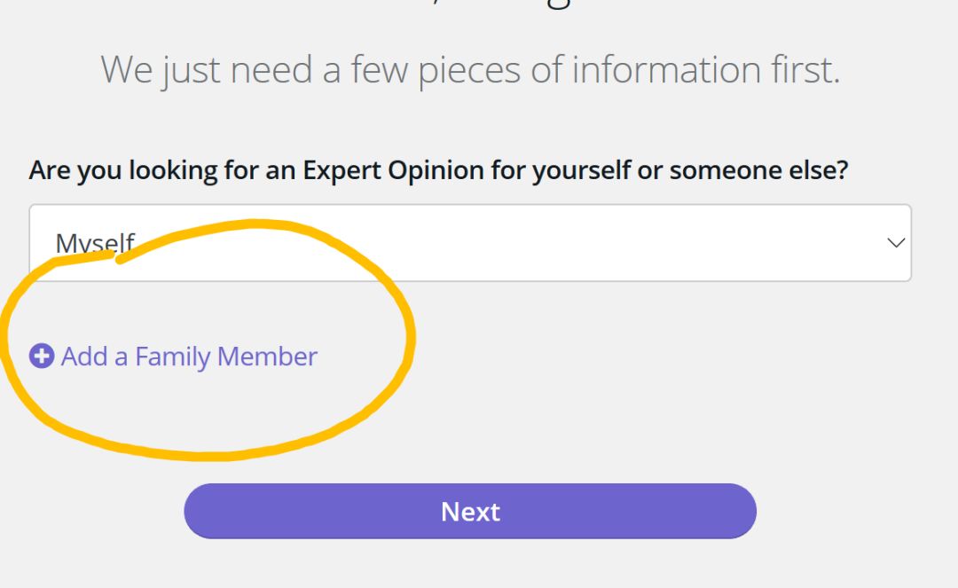Click the add icon under the Myself dropdown
Screen dimensions: 958x588
point(41,357)
